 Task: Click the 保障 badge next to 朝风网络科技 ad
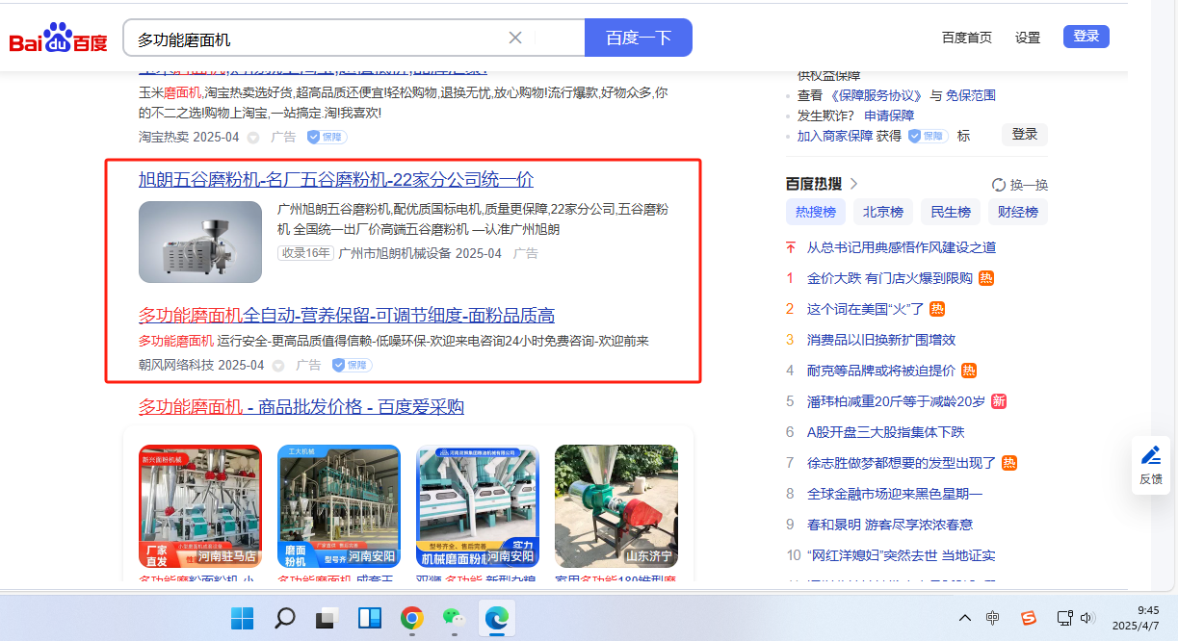pyautogui.click(x=352, y=366)
